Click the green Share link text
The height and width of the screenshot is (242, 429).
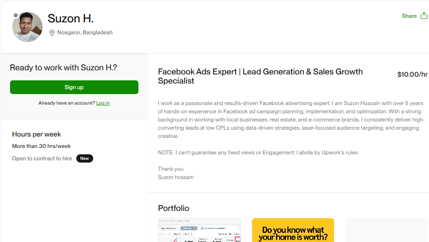coord(409,16)
